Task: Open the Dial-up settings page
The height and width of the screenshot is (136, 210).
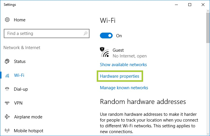Action: (21, 89)
